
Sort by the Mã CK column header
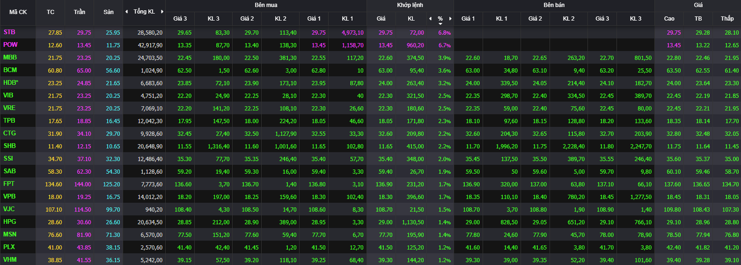click(18, 12)
